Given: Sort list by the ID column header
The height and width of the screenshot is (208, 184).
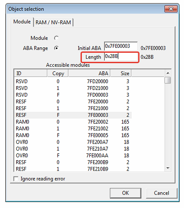Looking at the screenshot, I should click(x=31, y=74).
